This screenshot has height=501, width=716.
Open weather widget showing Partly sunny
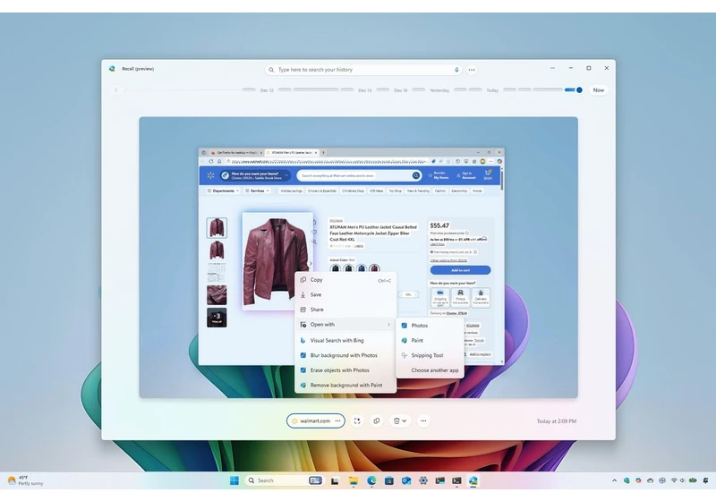pos(26,480)
